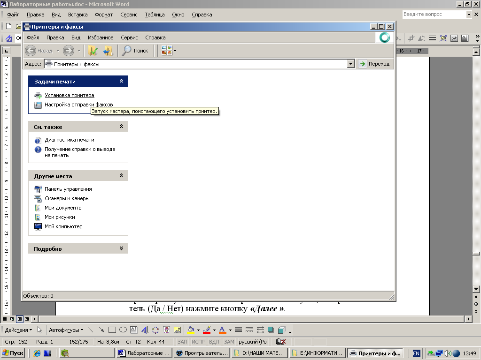Click the Установка принтера link
The image size is (481, 360).
click(70, 95)
